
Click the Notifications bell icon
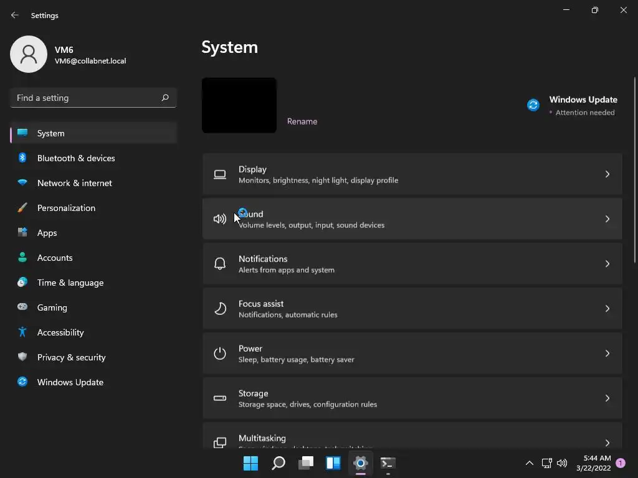[x=220, y=264]
